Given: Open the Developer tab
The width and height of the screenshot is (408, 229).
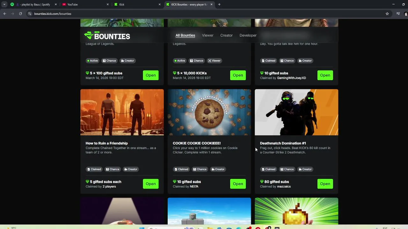Looking at the screenshot, I should tap(248, 35).
